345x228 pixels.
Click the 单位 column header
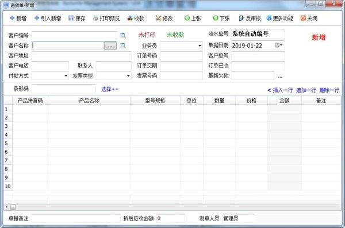191,101
